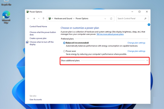Image resolution: width=164 pixels, height=109 pixels.
Task: Click the Forward navigation arrow
Action: click(x=34, y=19)
